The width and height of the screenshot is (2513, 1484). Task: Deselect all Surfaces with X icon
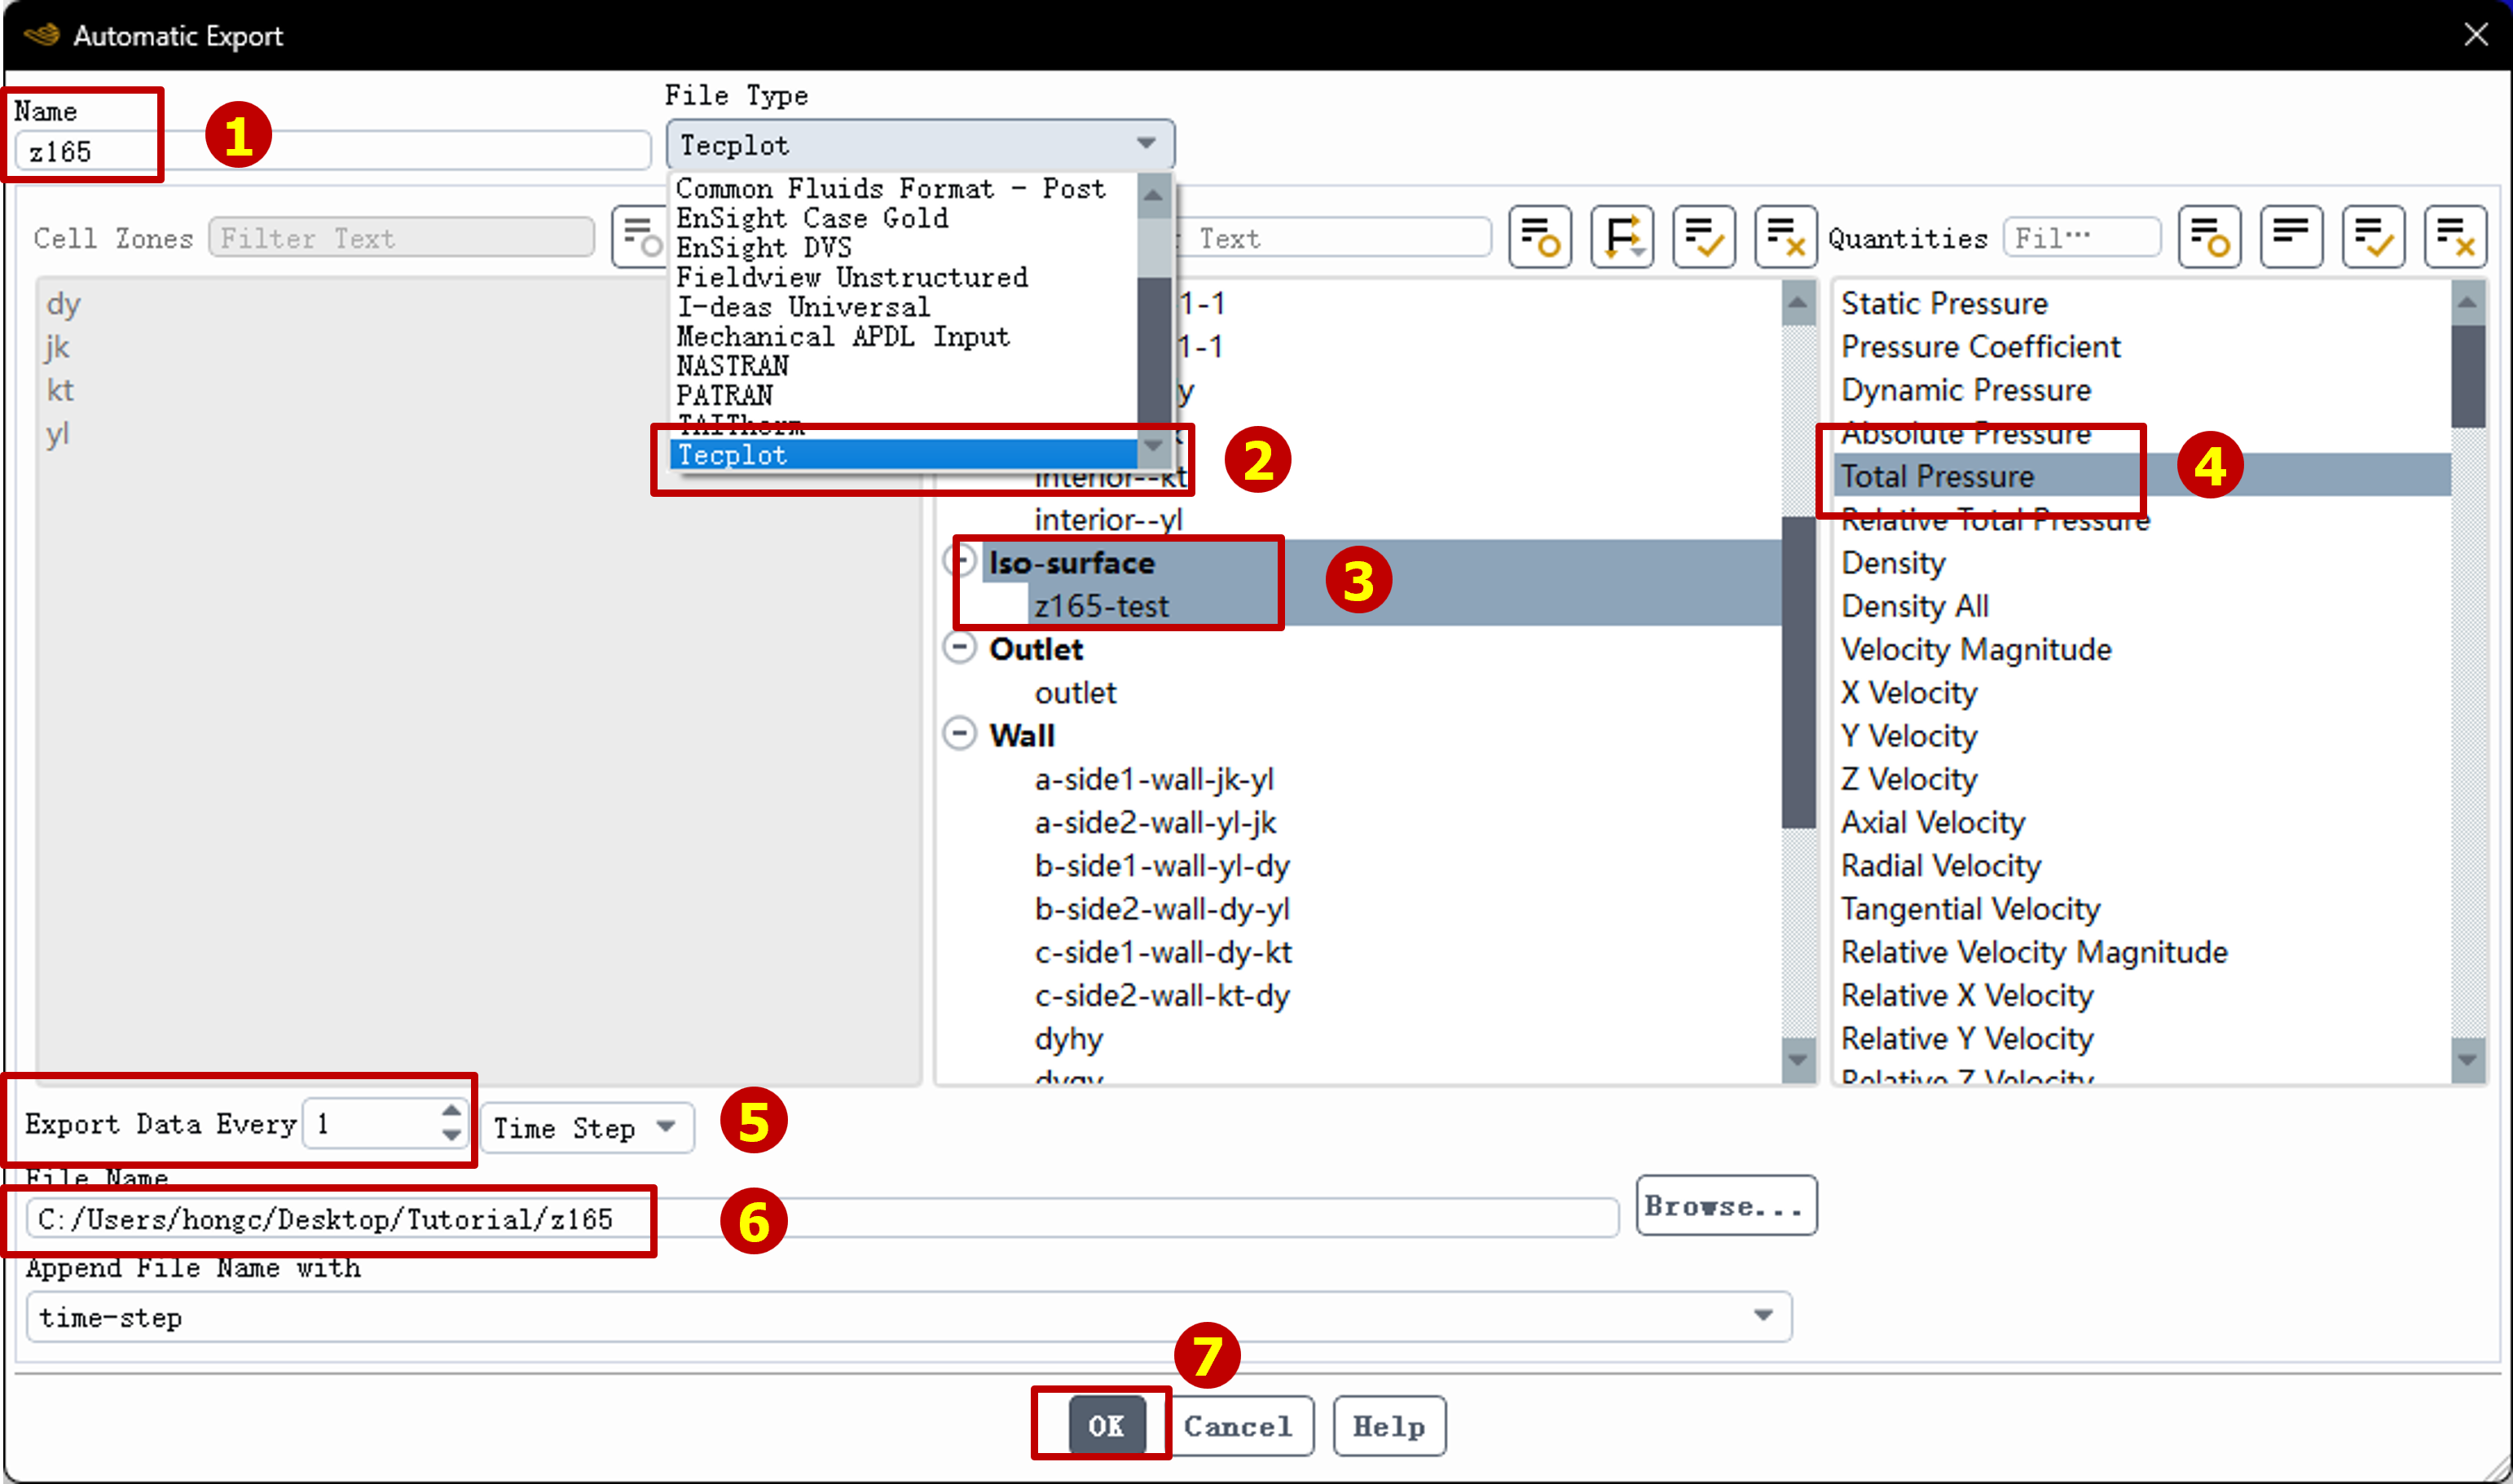1785,238
